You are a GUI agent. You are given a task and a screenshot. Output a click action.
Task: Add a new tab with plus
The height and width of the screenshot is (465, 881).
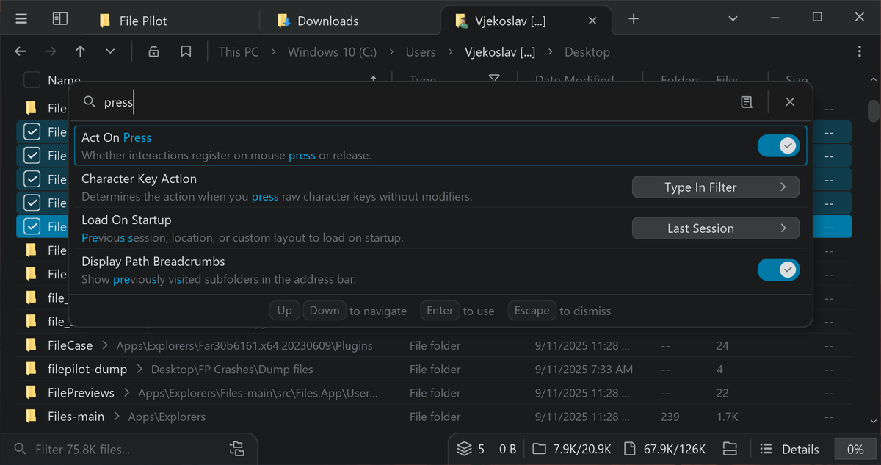pyautogui.click(x=634, y=19)
